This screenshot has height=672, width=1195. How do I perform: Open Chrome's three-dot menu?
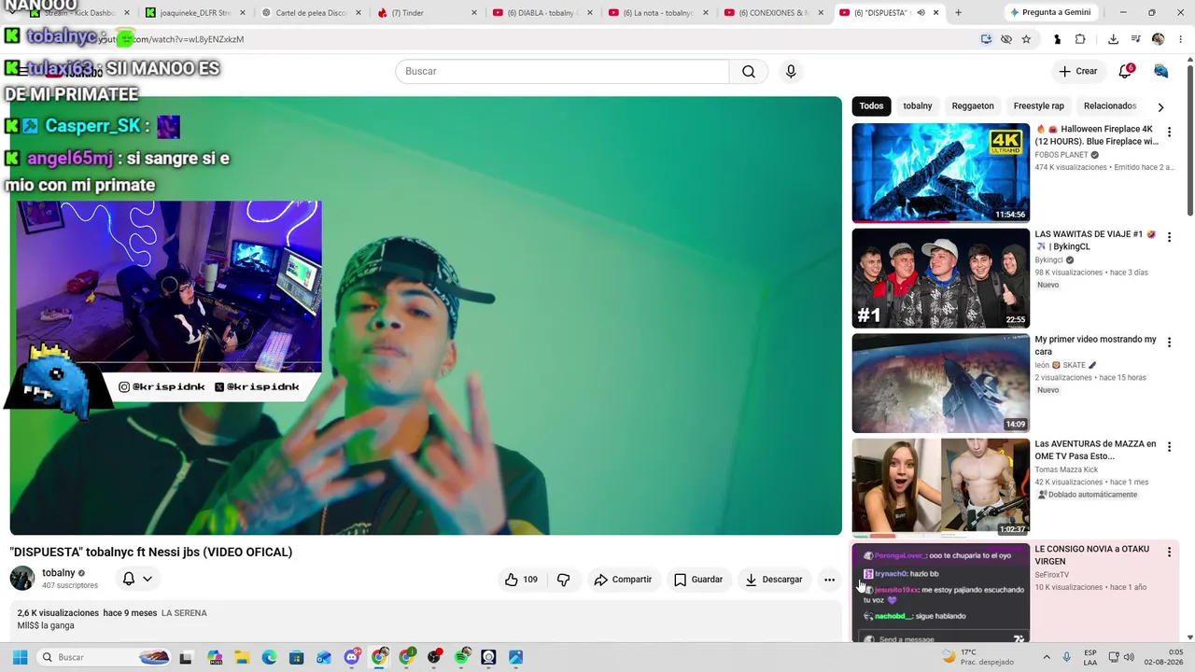[1179, 39]
